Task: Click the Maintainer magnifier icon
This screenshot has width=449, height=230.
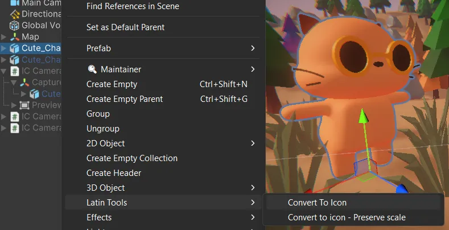Action: [92, 69]
